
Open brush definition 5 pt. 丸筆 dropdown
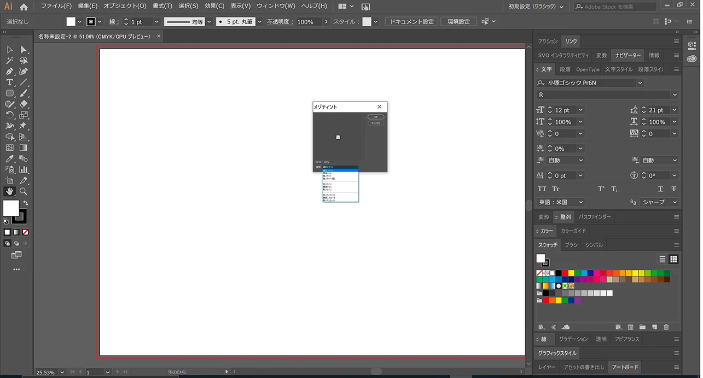tap(259, 22)
